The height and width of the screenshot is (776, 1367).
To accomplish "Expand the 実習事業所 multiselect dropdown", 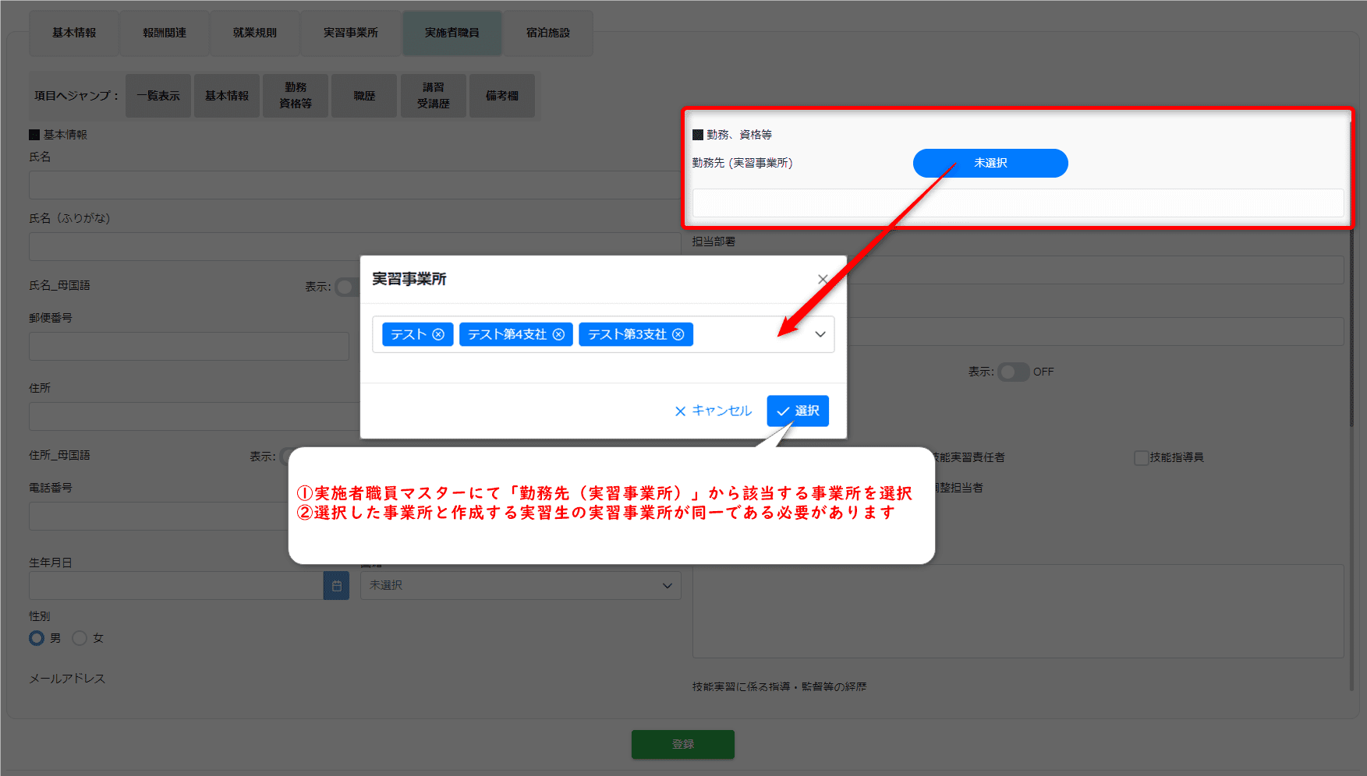I will [x=820, y=334].
